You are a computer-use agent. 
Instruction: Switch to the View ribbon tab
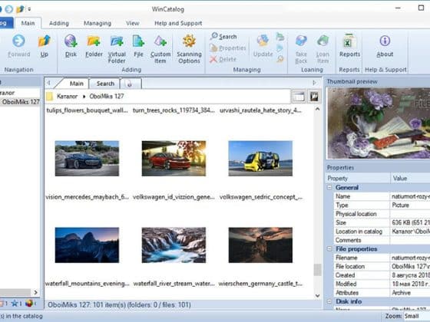coord(132,23)
